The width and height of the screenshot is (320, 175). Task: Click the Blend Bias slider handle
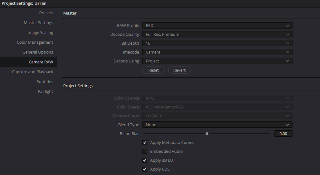(207, 134)
